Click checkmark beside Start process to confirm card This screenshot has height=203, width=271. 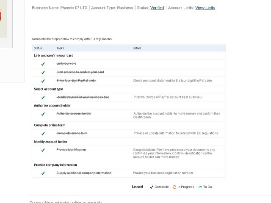43,72
